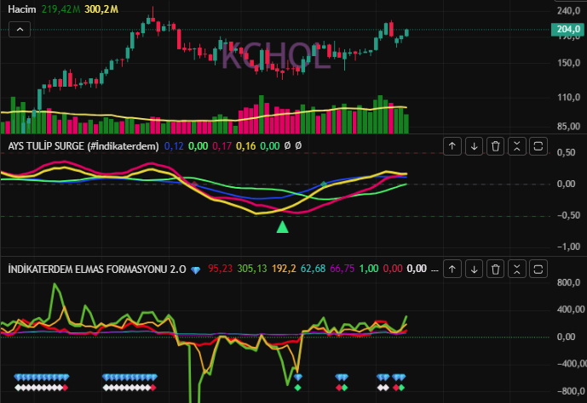The width and height of the screenshot is (587, 403).
Task: Click purple value 66,75 in ELMAS legend
Action: coord(342,269)
